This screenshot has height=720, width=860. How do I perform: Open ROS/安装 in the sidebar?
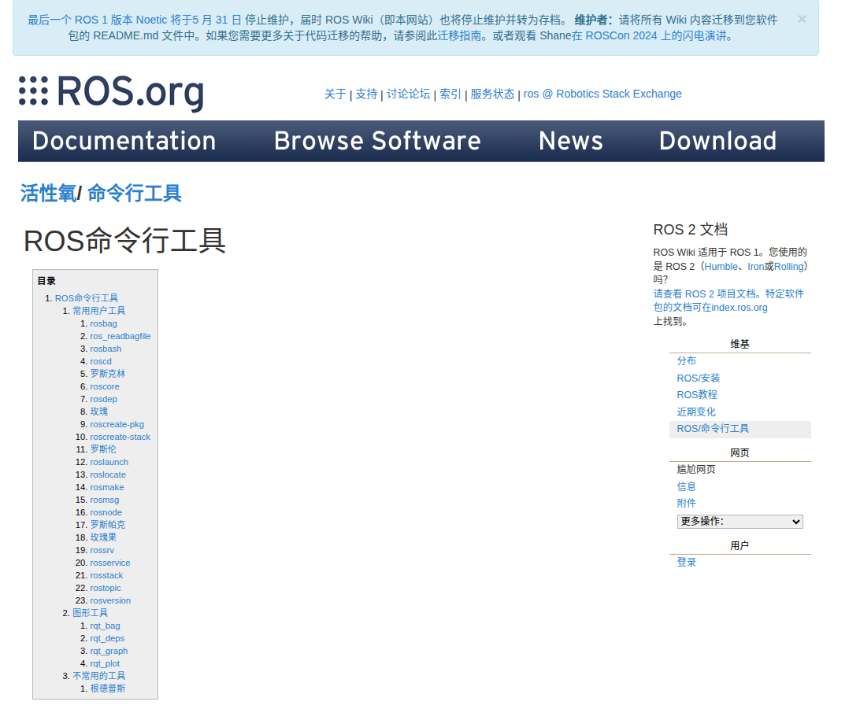tap(699, 378)
